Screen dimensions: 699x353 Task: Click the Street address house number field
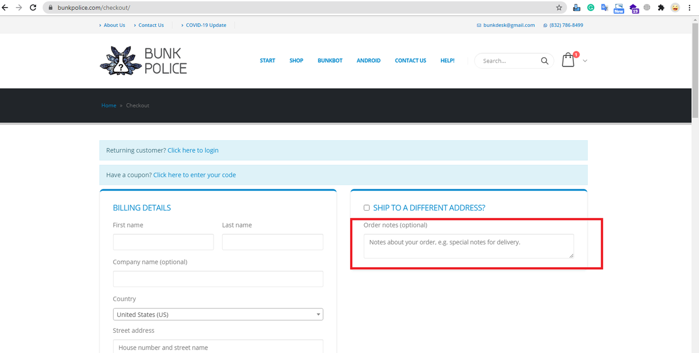pos(218,347)
